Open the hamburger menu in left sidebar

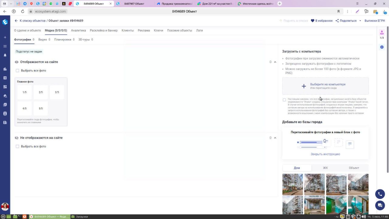click(x=5, y=46)
